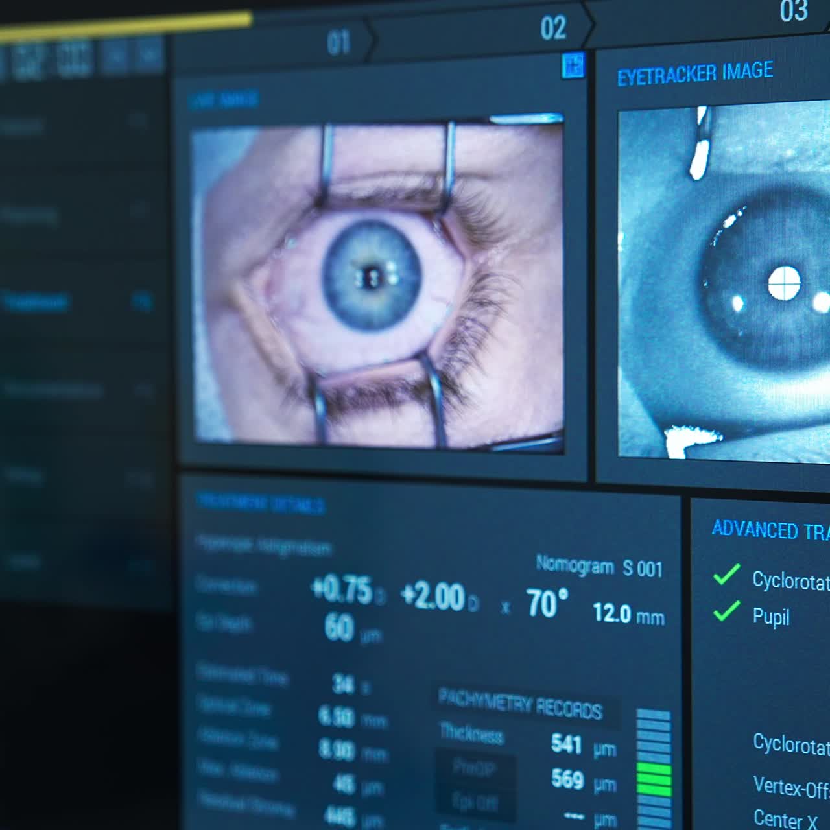Click the 8.00 mm zone value
The height and width of the screenshot is (830, 830).
(353, 750)
